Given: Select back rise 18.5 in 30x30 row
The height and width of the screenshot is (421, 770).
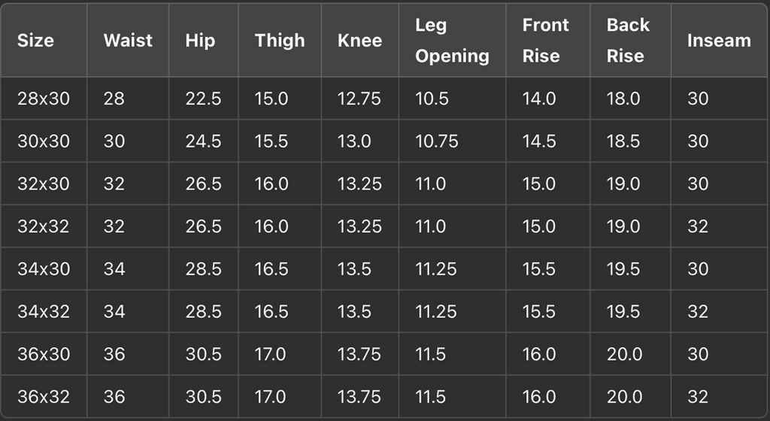Looking at the screenshot, I should [x=623, y=141].
